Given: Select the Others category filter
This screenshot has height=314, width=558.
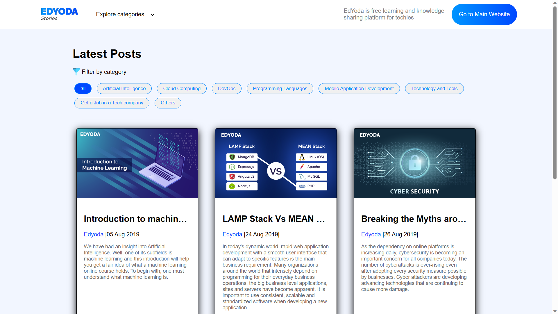Looking at the screenshot, I should [168, 103].
